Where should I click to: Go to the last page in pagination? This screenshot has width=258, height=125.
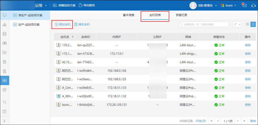click(244, 121)
